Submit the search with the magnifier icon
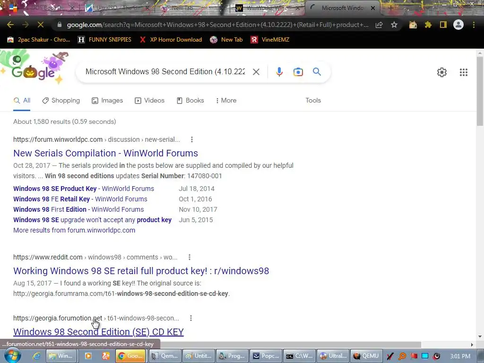Viewport: 484px width, 363px height. (x=317, y=72)
